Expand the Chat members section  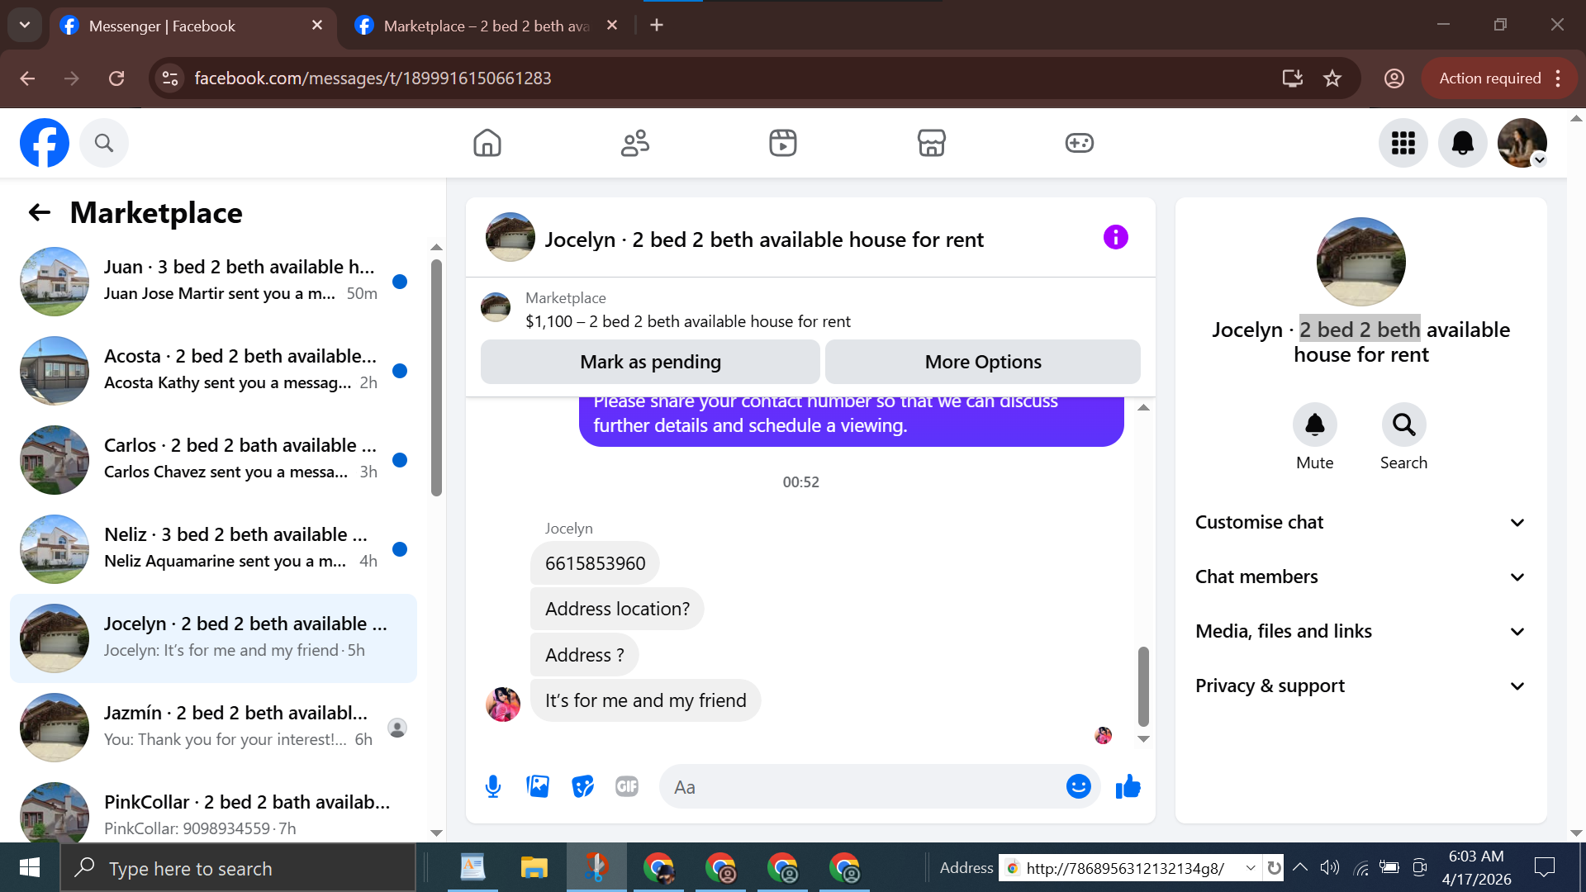[1360, 576]
